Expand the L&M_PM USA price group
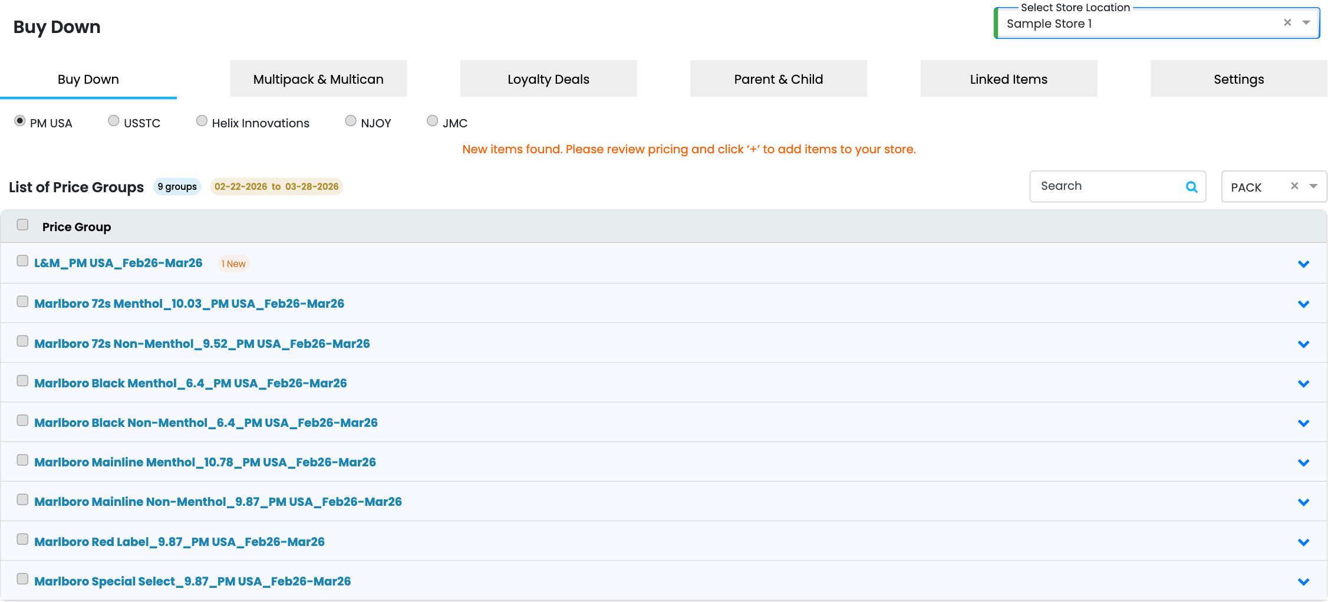This screenshot has height=602, width=1328. pyautogui.click(x=1303, y=264)
